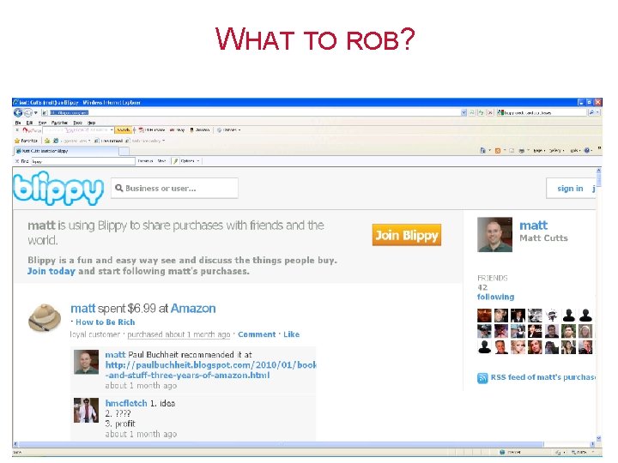Open a new tab with the blank tab button

click(x=124, y=151)
